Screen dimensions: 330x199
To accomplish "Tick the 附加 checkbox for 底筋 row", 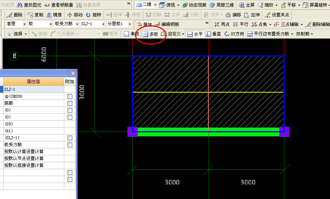I will [x=70, y=103].
